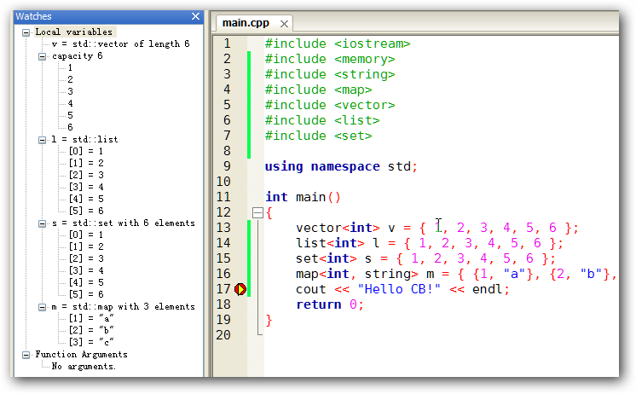Select the 'Function Arguments' row
Viewport: 636px width, 394px height.
pyautogui.click(x=81, y=355)
